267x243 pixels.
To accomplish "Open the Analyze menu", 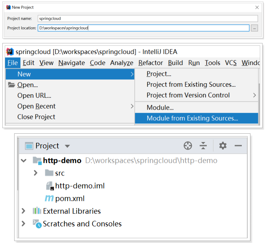I will click(122, 63).
